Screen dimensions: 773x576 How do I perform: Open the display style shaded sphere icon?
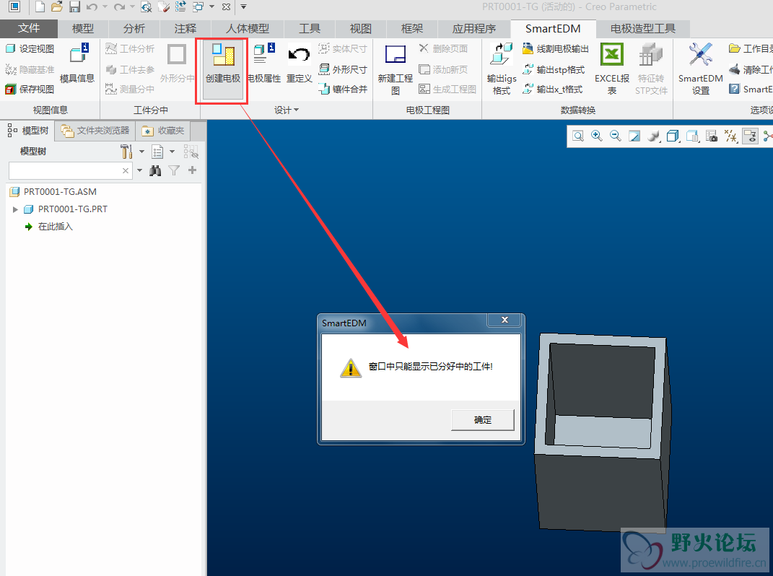pyautogui.click(x=654, y=136)
